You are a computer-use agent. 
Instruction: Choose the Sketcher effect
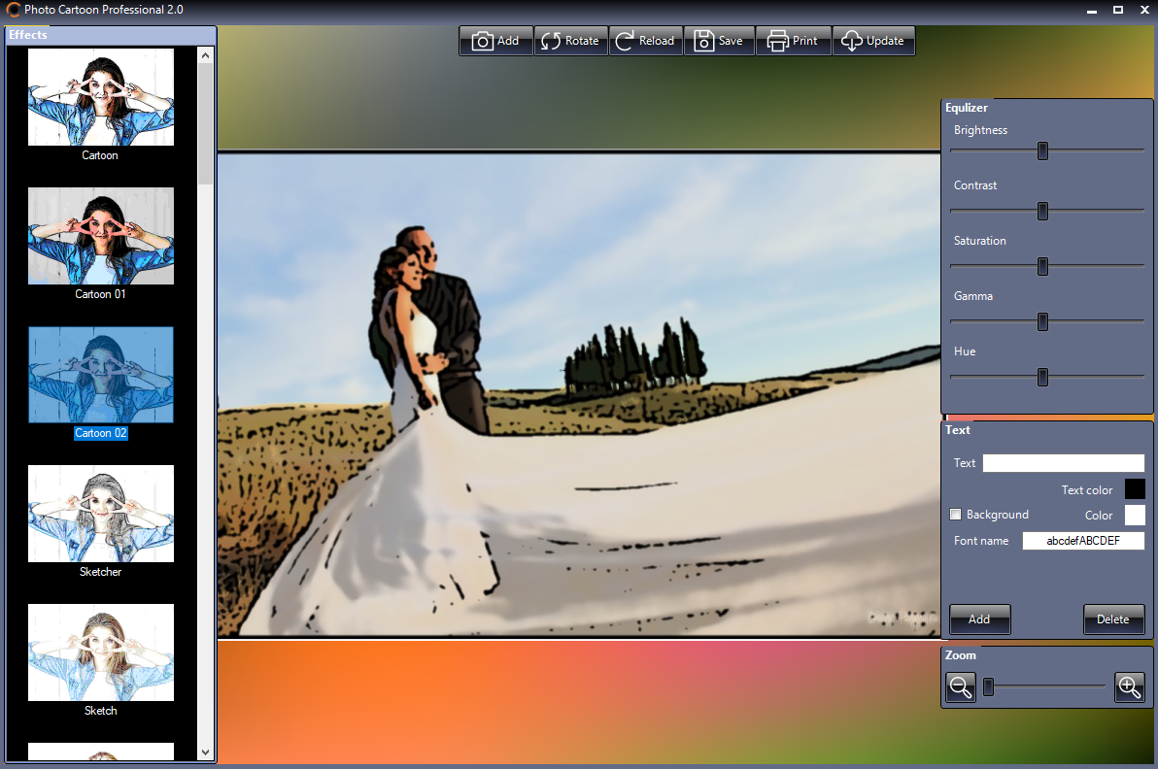tap(101, 514)
